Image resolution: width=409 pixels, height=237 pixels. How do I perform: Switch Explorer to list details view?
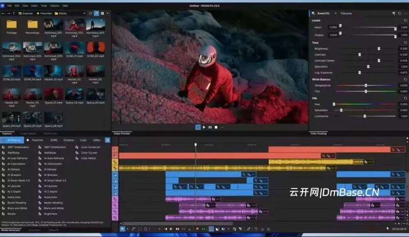(x=102, y=13)
